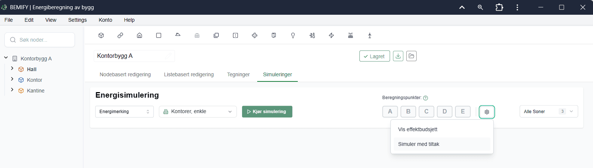
Task: Click in the Søk noder search field
Action: pyautogui.click(x=39, y=40)
